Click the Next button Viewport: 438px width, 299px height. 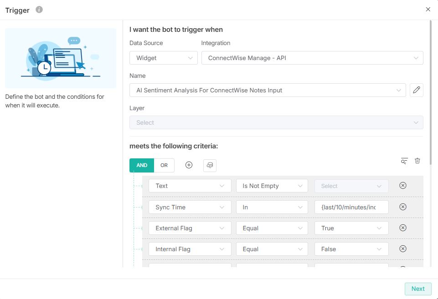(x=417, y=289)
